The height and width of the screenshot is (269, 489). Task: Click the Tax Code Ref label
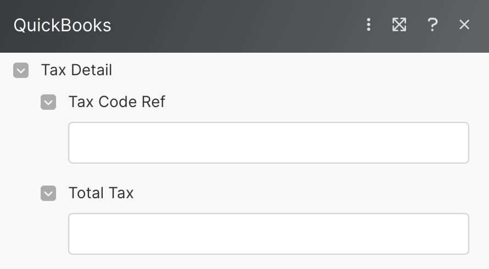tap(116, 102)
